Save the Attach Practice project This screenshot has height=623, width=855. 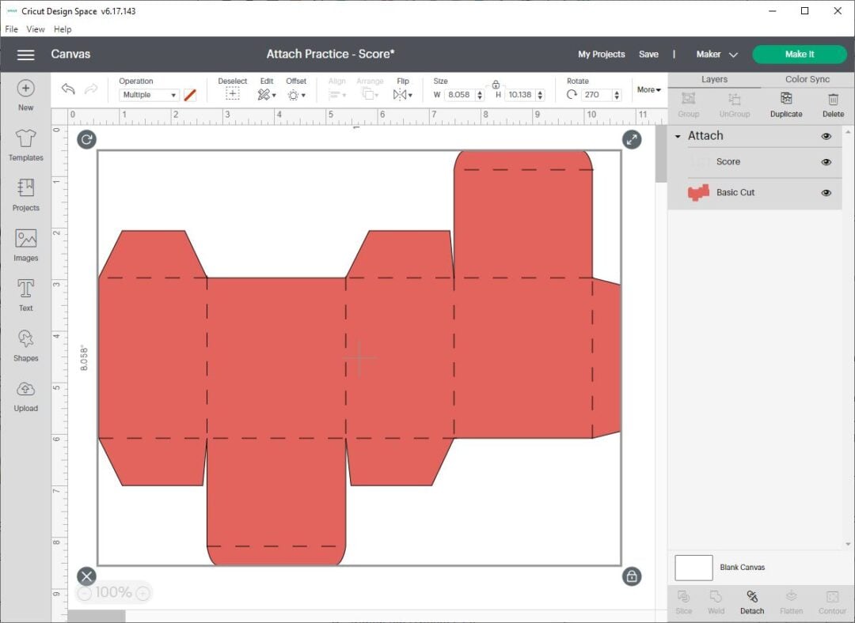point(648,54)
